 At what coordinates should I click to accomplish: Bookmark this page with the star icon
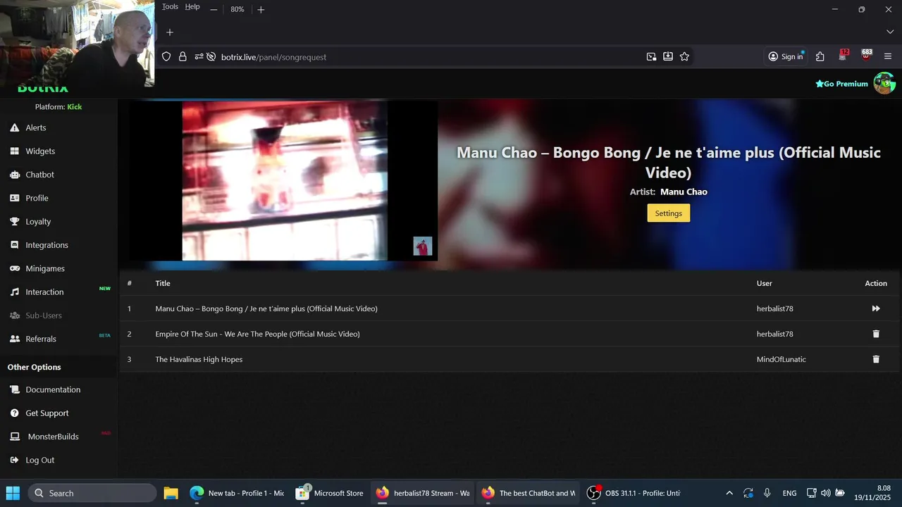click(684, 57)
